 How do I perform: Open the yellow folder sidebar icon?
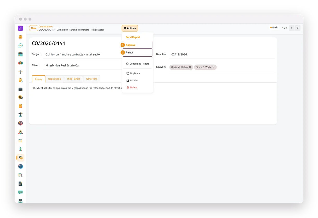(20, 141)
